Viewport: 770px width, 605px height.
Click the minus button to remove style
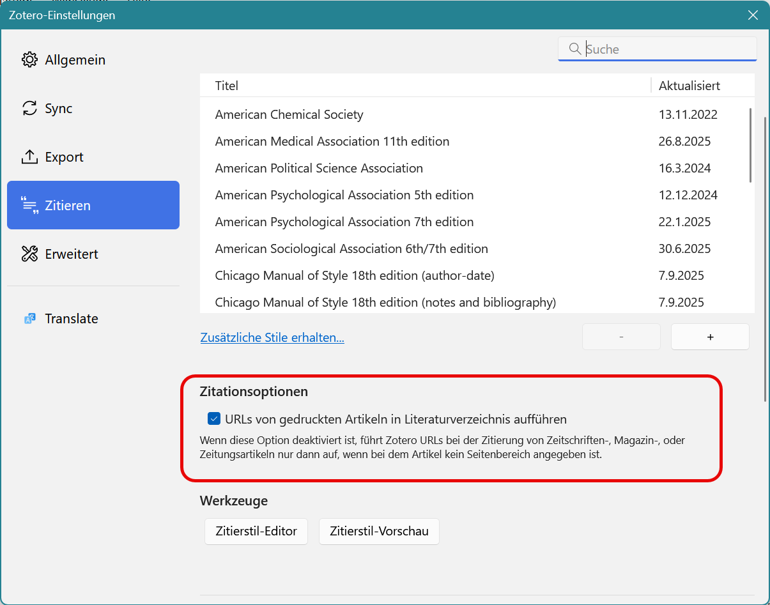[x=621, y=337]
